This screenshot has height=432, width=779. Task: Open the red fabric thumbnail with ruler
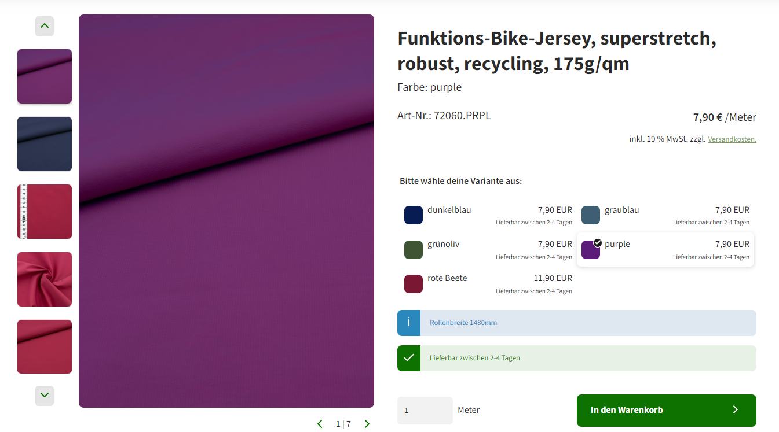pos(45,212)
